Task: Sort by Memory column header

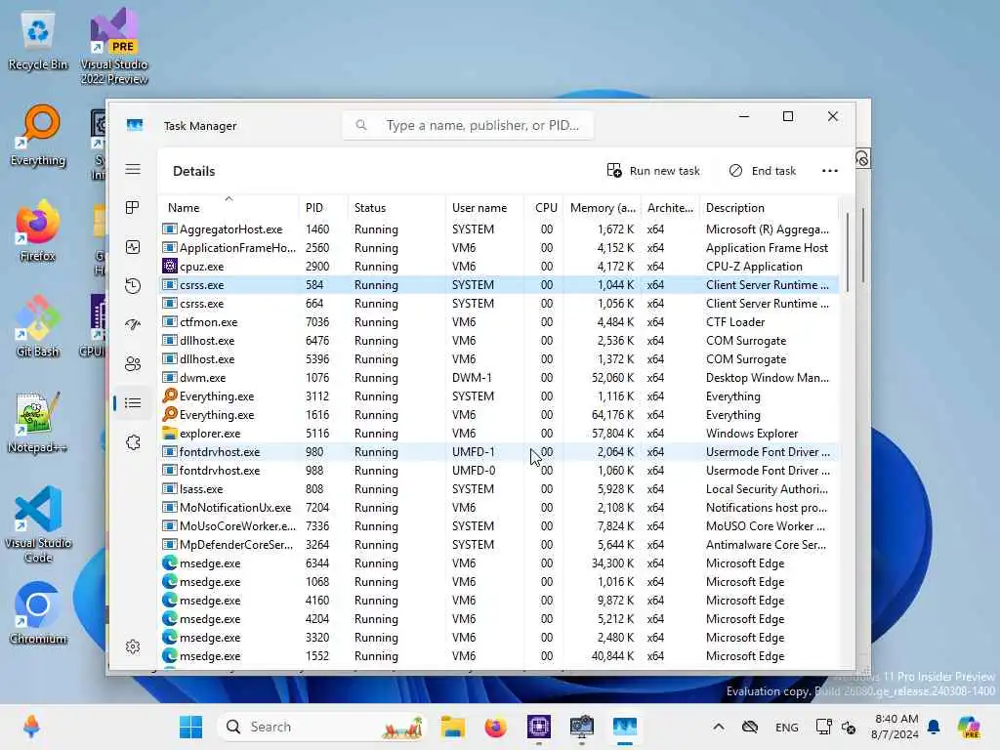Action: pos(602,207)
